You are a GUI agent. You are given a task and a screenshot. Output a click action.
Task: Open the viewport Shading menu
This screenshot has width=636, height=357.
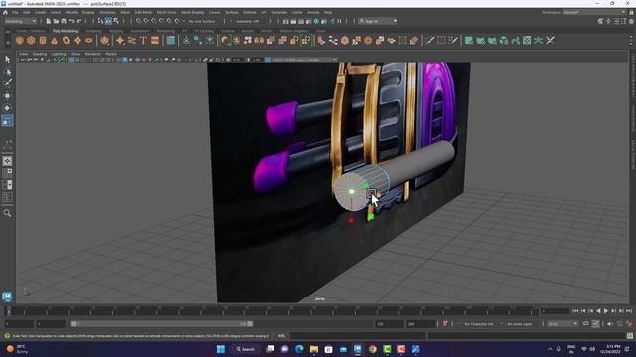[40, 54]
